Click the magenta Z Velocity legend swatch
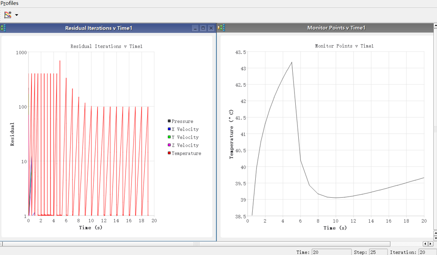 169,145
